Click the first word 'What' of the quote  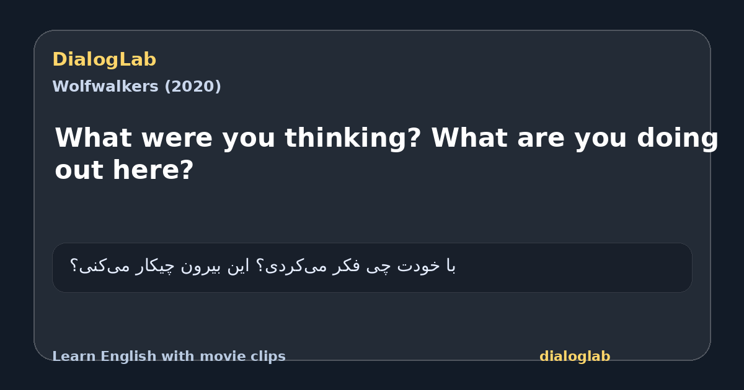click(x=93, y=138)
